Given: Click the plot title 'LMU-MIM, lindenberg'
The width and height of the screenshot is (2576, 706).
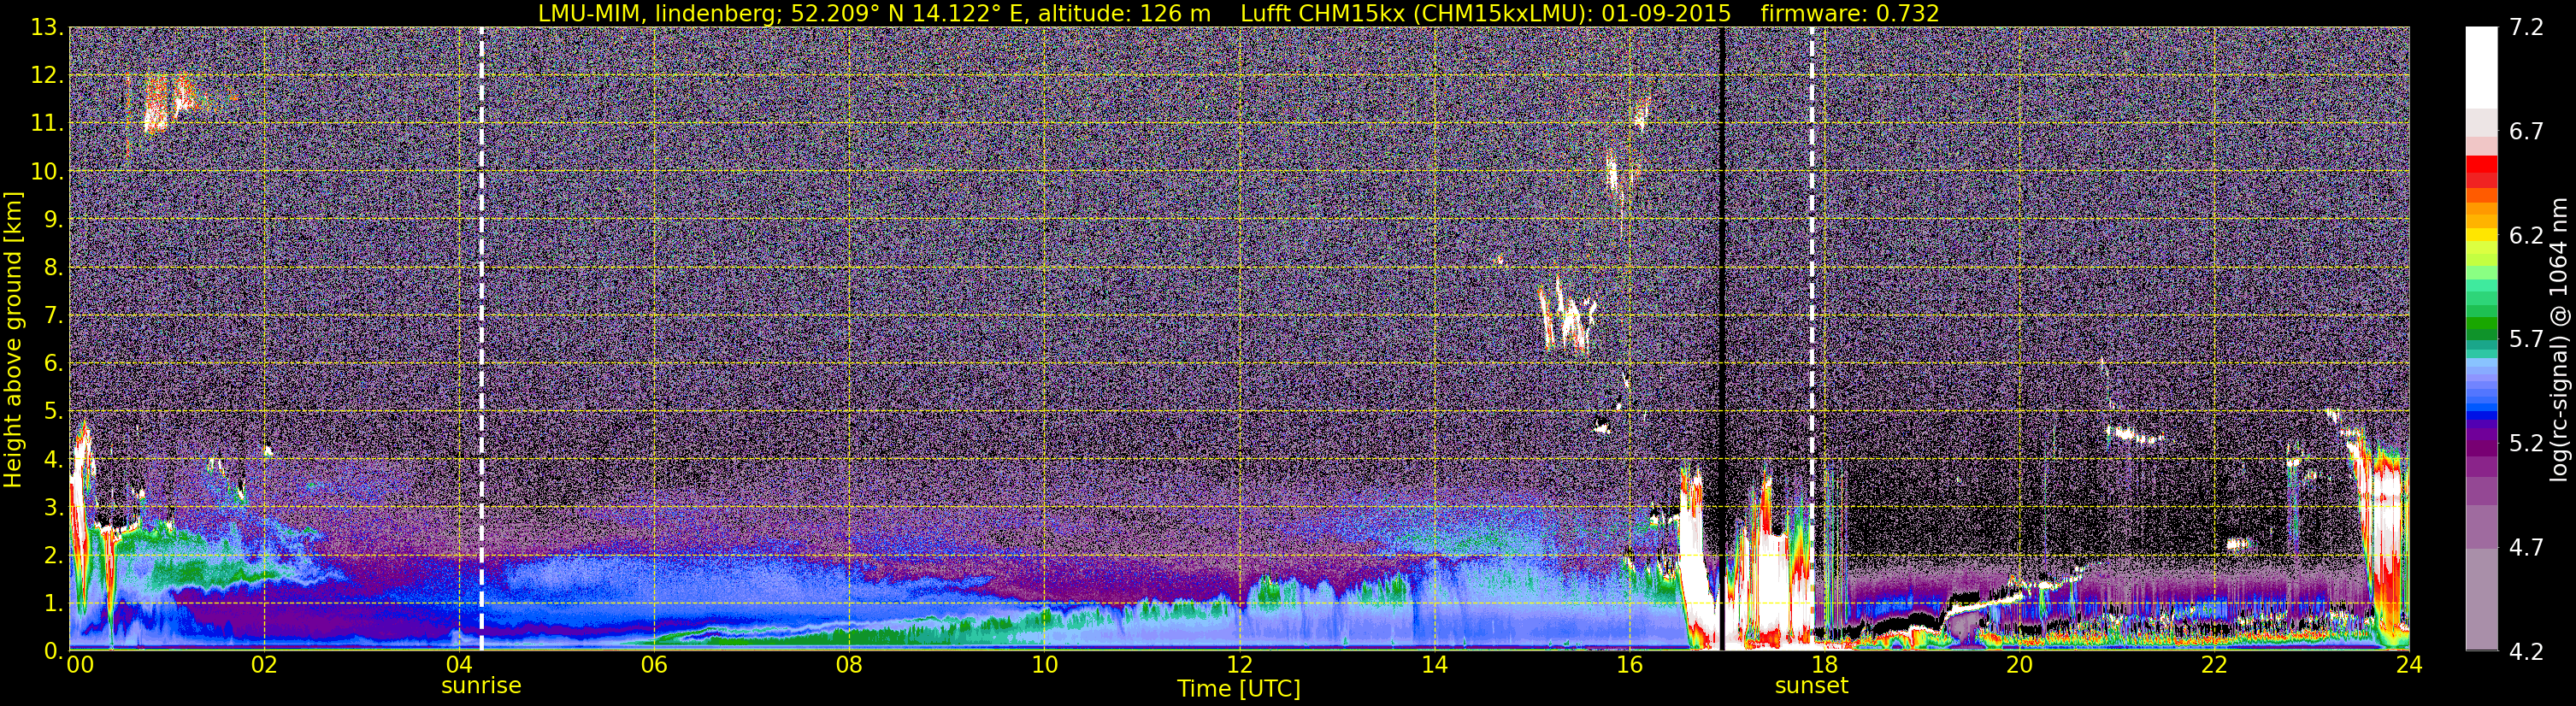Looking at the screenshot, I should coord(658,13).
